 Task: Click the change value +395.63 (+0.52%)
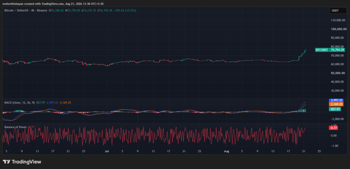click(x=125, y=11)
